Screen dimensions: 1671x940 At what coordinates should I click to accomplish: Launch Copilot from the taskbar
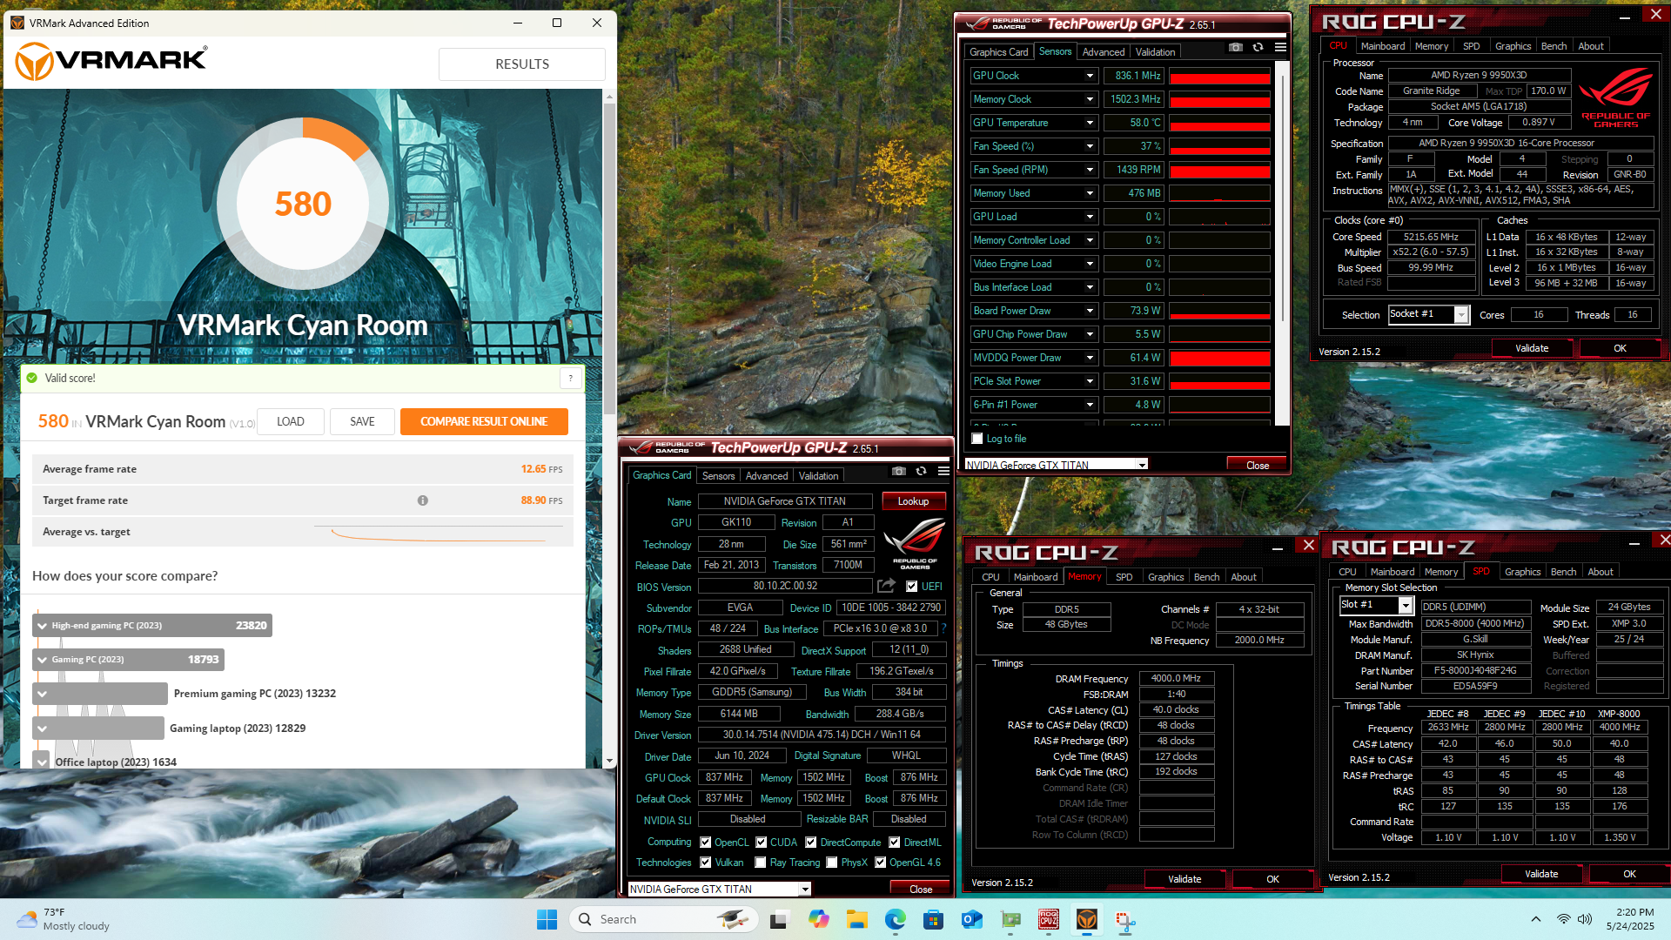pos(818,919)
